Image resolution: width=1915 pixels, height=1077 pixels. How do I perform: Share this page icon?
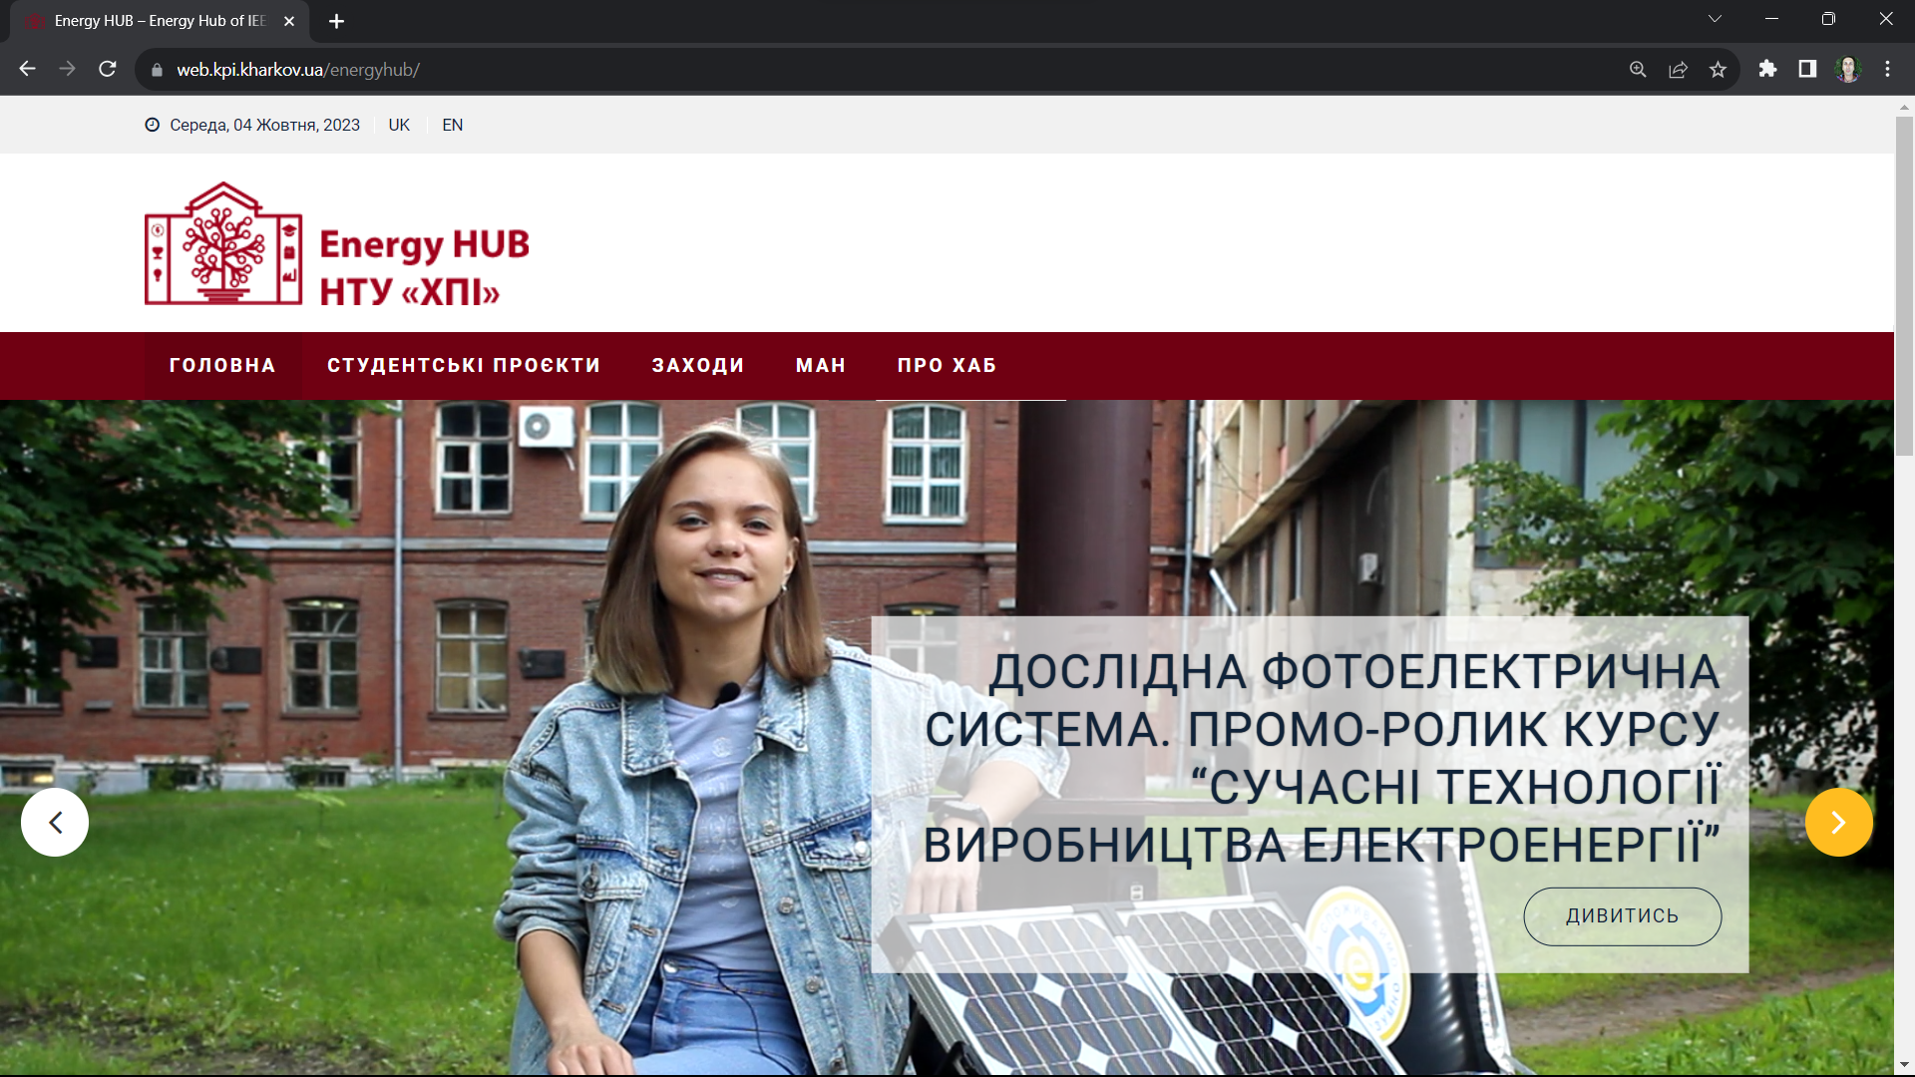point(1678,69)
